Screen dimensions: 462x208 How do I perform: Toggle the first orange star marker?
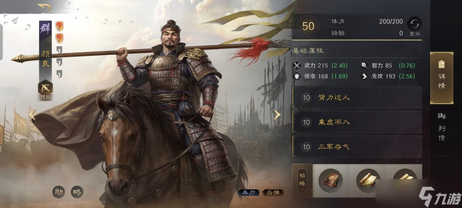[60, 26]
